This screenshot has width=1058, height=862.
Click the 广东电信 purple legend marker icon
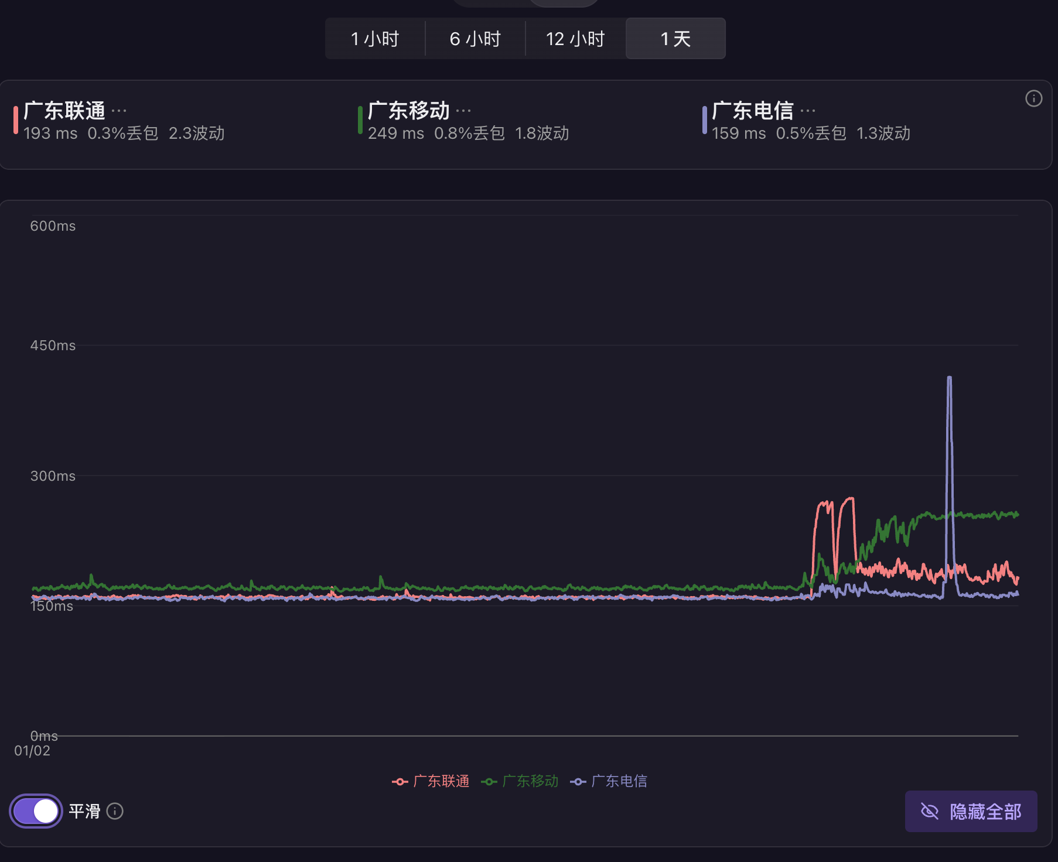(578, 782)
